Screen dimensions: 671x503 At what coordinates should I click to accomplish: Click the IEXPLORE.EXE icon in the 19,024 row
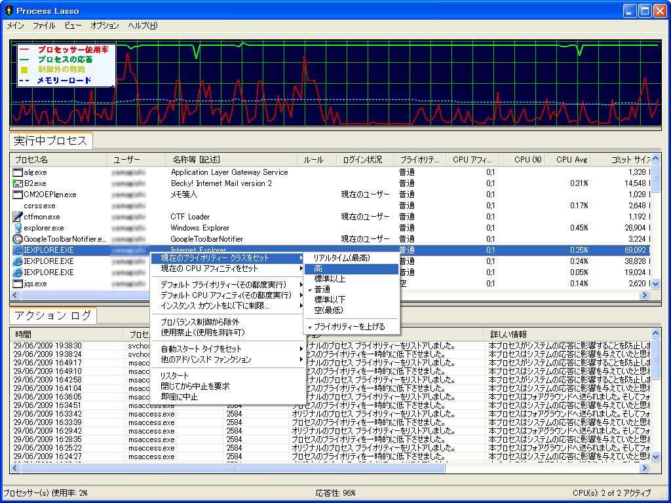18,272
